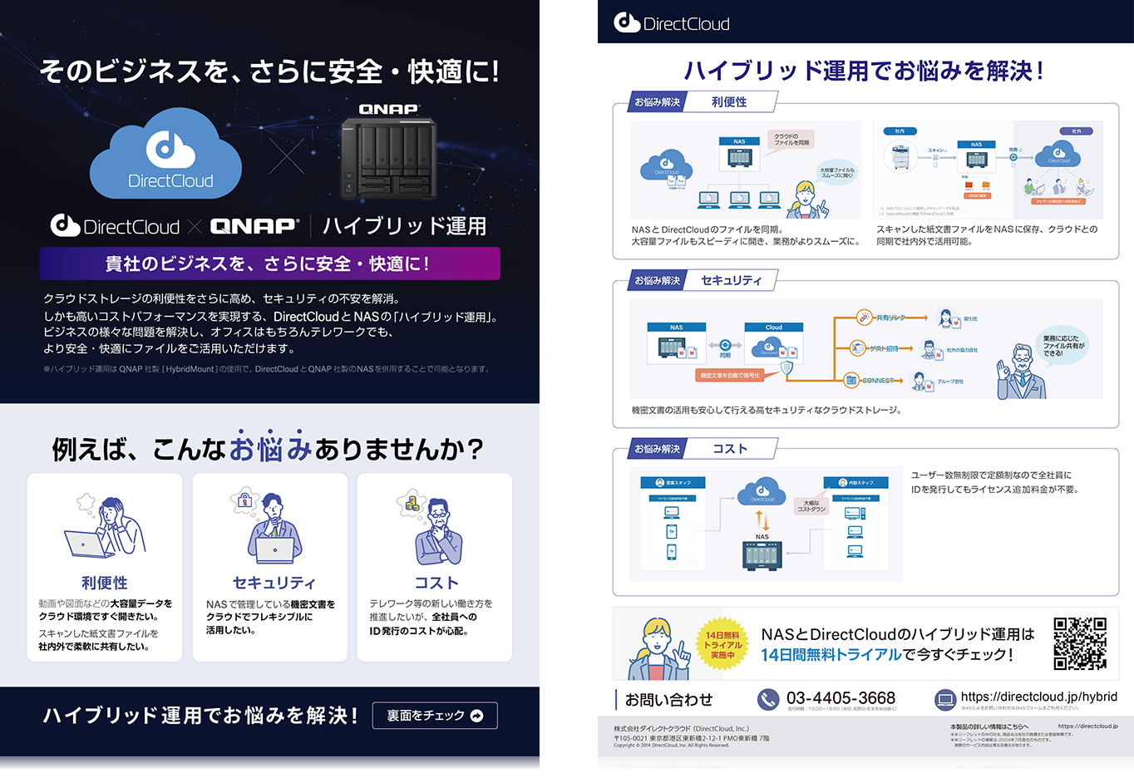The image size is (1134, 778).
Task: Click the 14日無料トライアル実施中 yellow badge
Action: (x=722, y=644)
